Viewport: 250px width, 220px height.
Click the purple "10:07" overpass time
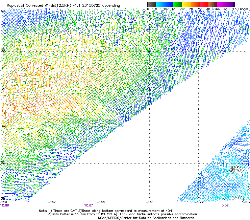point(89,205)
